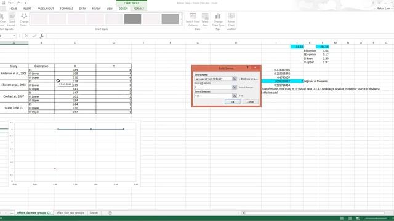Open the VIEW ribbon tab
The height and width of the screenshot is (221, 394).
110,9
